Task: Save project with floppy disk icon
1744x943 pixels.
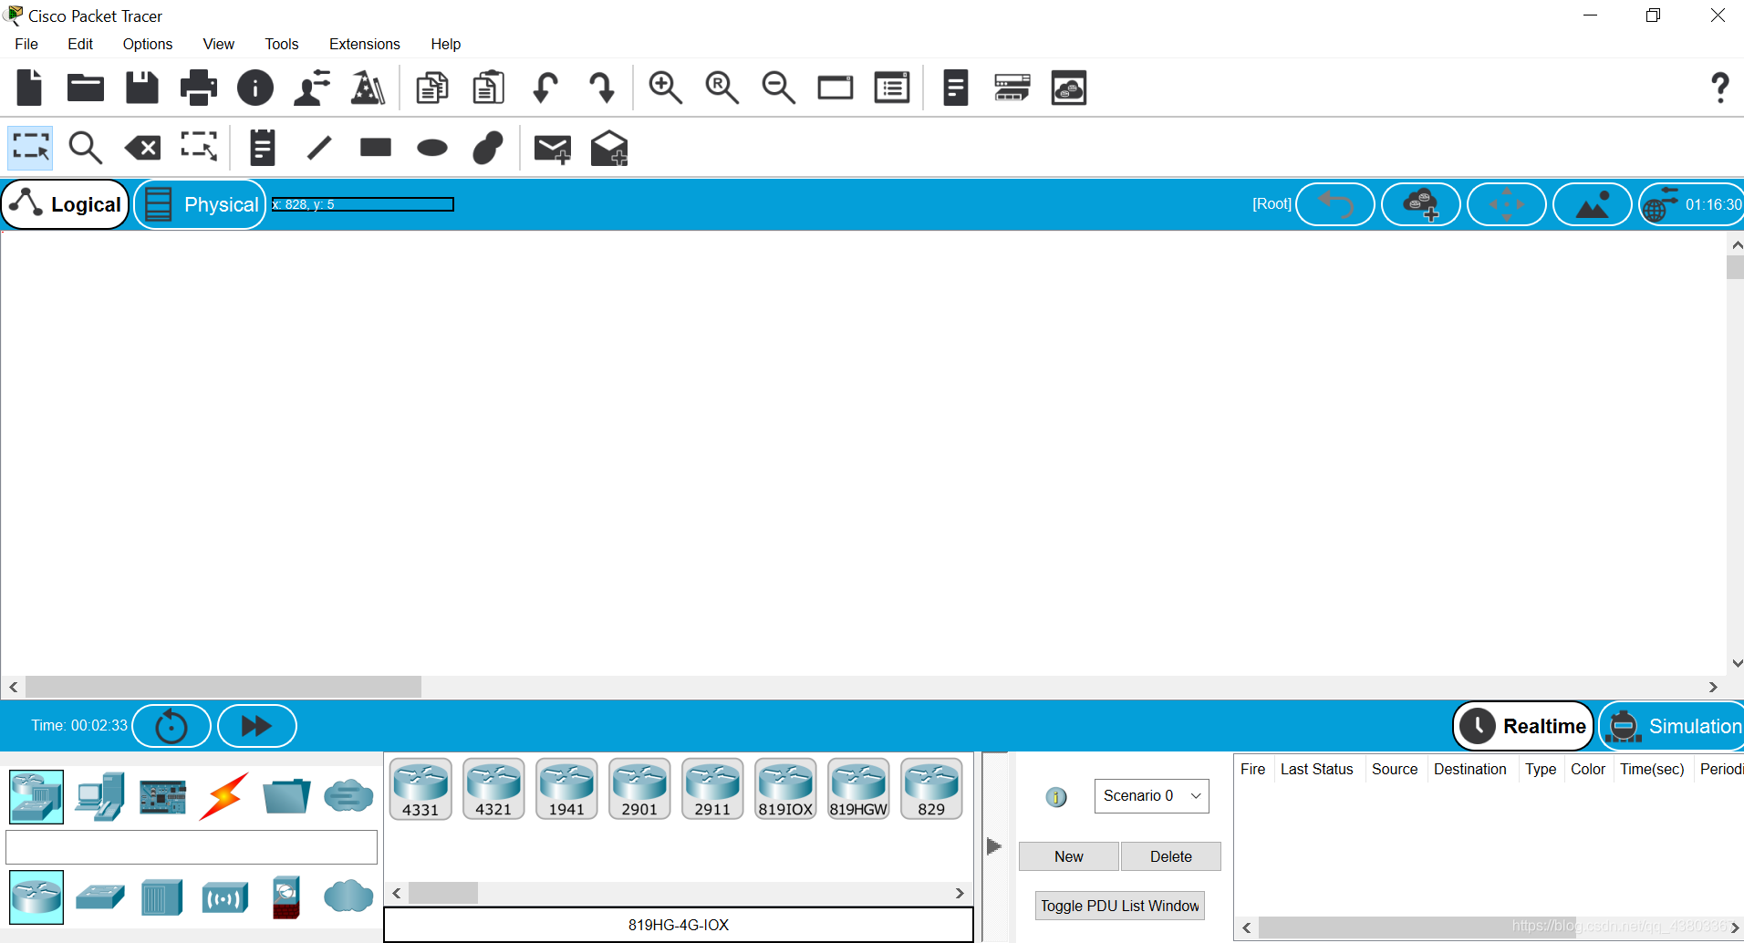Action: [x=142, y=88]
